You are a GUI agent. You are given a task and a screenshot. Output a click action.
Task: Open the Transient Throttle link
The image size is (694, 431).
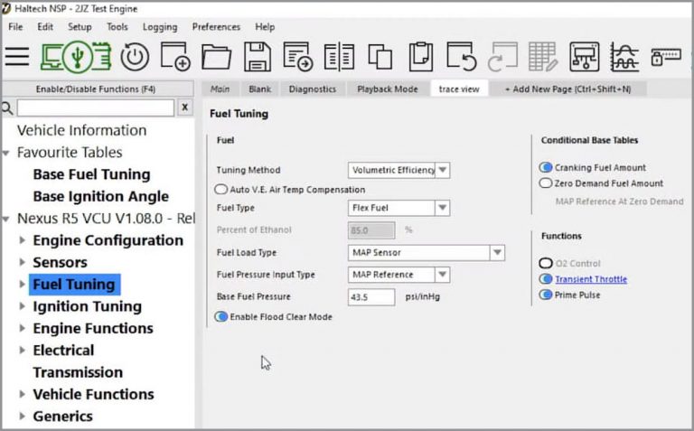(590, 279)
